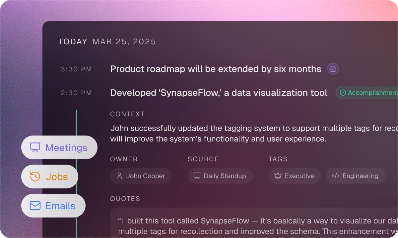Screen dimensions: 398x238
Task: Click the clipboard icon next to the roadmap entry
Action: click(x=333, y=69)
